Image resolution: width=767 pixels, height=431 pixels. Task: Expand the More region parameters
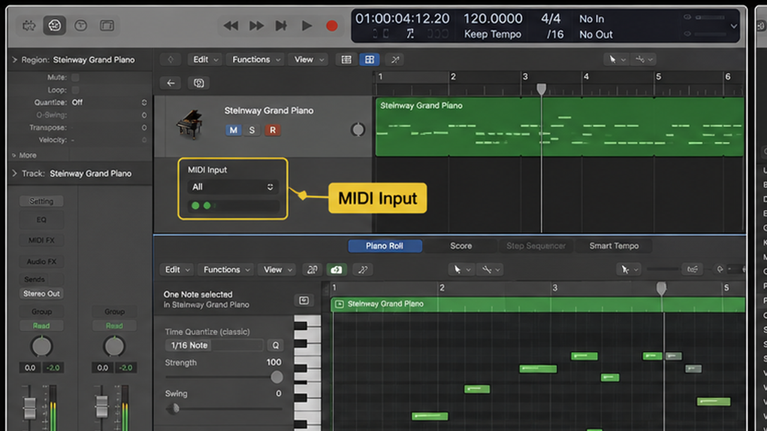click(24, 155)
